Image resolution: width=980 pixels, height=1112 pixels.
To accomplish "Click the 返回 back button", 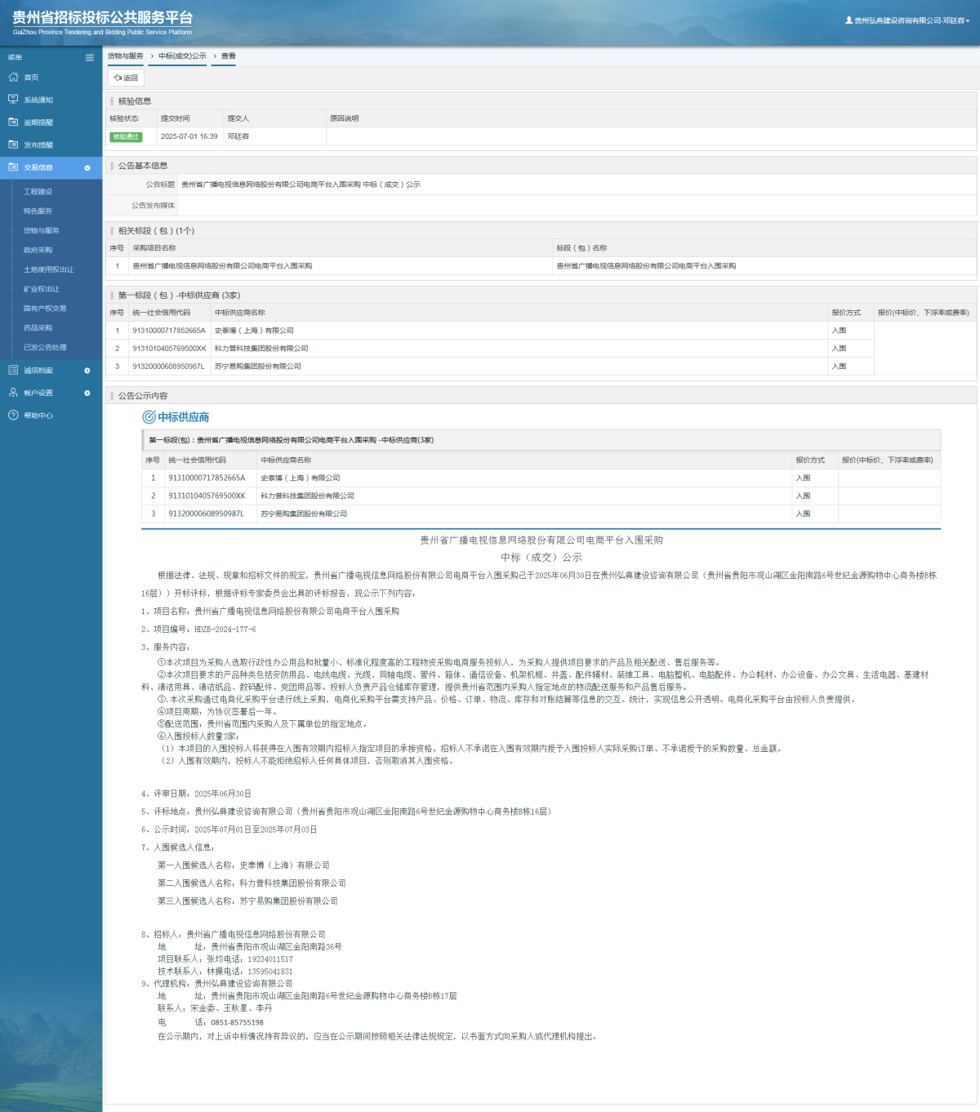I will (126, 78).
